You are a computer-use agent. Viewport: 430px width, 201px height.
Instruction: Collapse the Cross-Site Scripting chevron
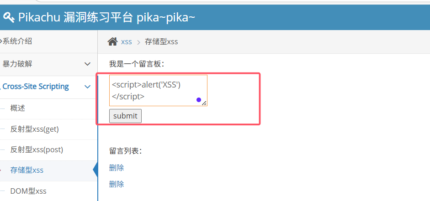87,87
